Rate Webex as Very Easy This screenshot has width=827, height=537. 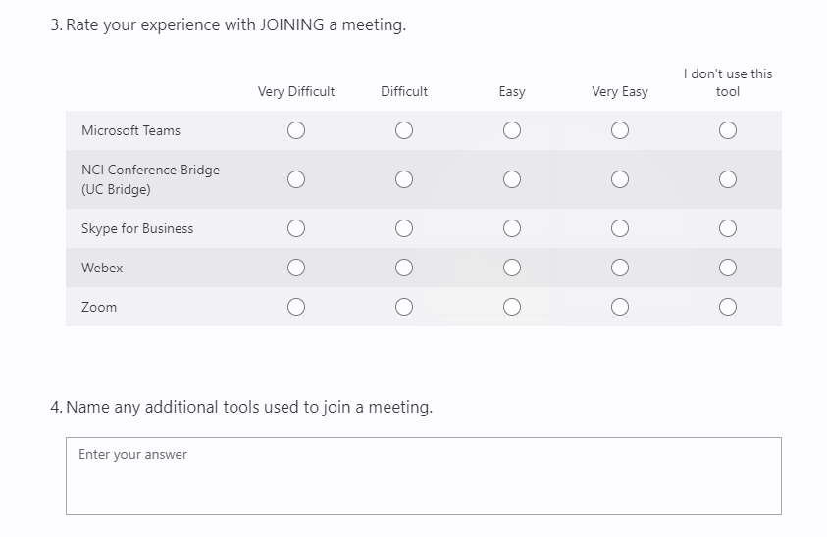(620, 268)
